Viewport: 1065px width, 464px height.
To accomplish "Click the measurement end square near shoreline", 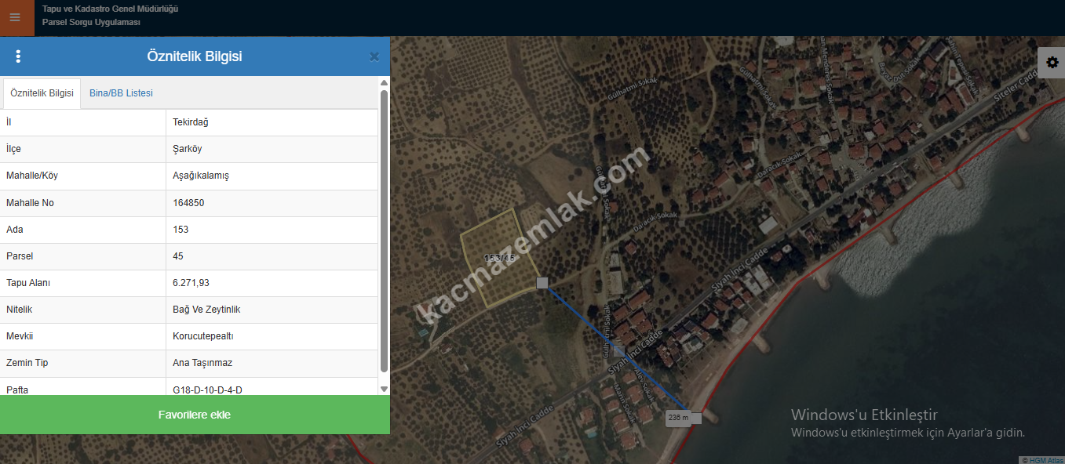I will tap(696, 418).
